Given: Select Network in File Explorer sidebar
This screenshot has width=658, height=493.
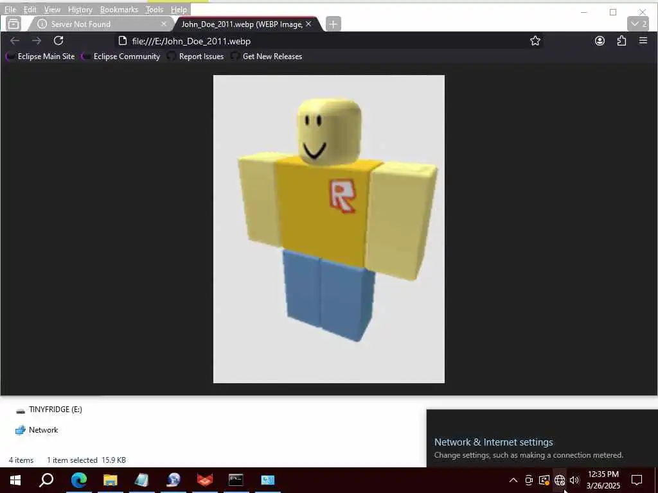Looking at the screenshot, I should pyautogui.click(x=37, y=430).
